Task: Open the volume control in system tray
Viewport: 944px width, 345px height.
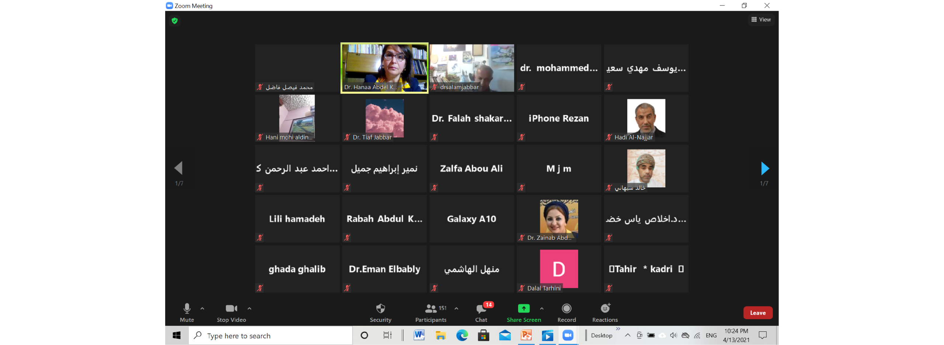Action: (x=674, y=335)
